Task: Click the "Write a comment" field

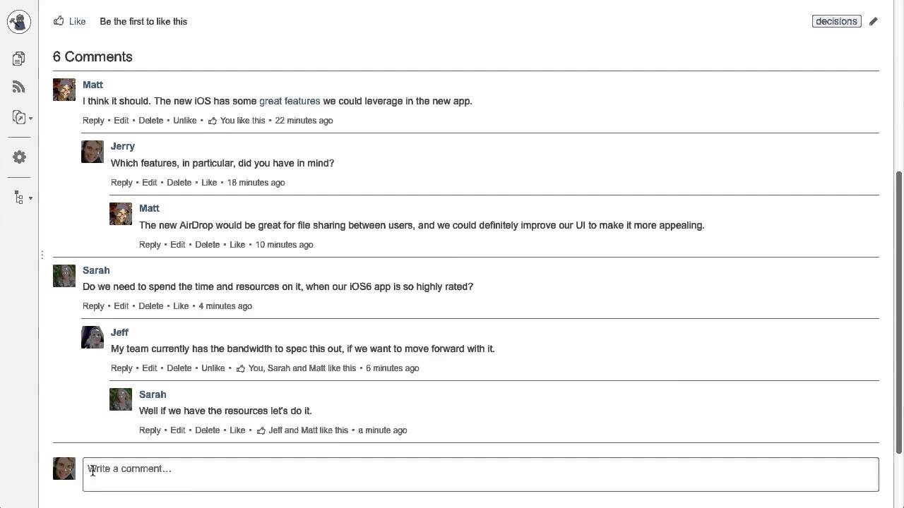Action: 480,473
